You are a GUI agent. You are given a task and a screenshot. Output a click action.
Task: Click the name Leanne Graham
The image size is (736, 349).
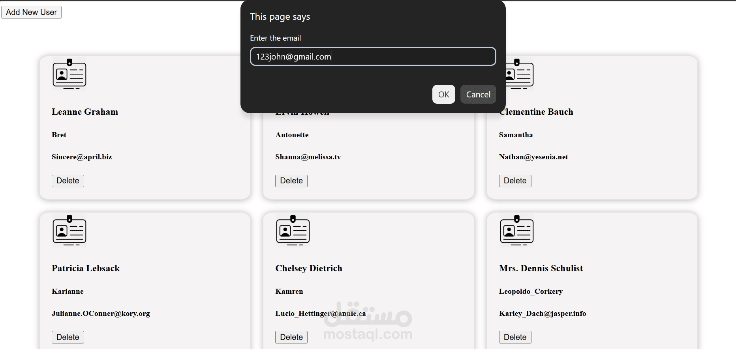pyautogui.click(x=85, y=112)
